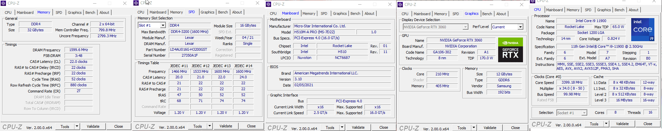
Task: Click DRAM Frequency value 1599.6 MHz
Action: click(x=78, y=50)
